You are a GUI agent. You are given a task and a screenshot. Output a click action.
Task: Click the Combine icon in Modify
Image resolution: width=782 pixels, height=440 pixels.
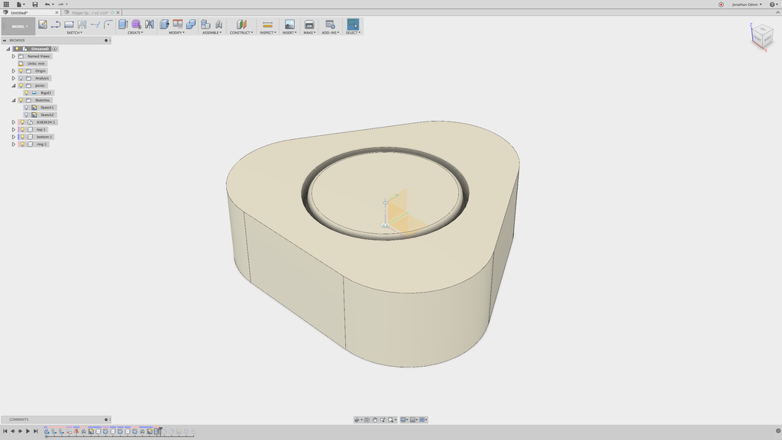pos(190,24)
